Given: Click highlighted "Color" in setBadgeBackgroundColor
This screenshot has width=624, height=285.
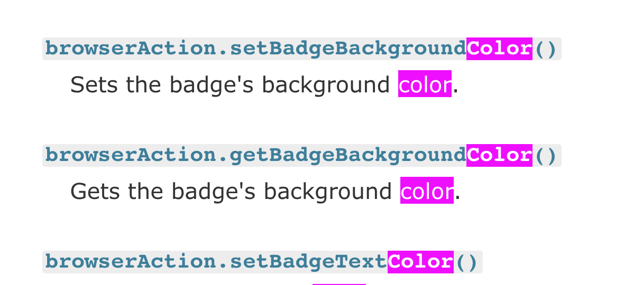Looking at the screenshot, I should [499, 49].
